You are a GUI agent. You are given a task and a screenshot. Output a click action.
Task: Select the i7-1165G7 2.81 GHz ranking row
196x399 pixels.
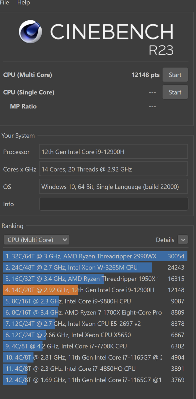point(95,357)
